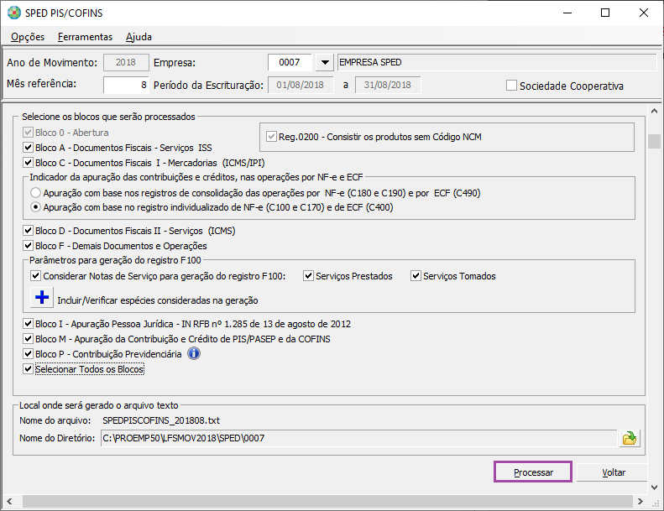Screen dimensions: 664x511
Task: Click the SPED PIS/COFINS title bar icon
Action: tap(14, 13)
